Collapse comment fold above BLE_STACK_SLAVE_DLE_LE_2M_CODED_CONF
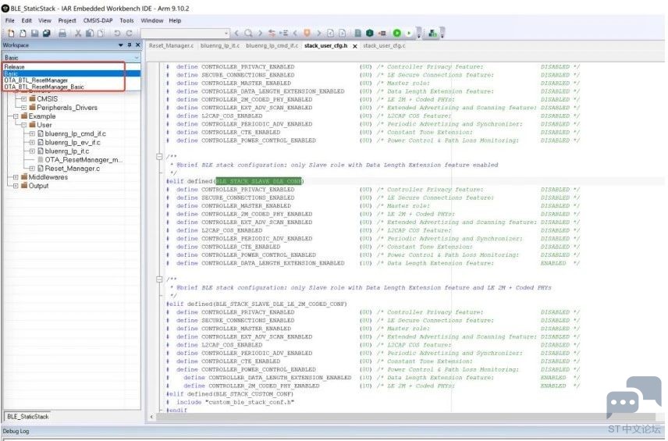 tap(159, 279)
